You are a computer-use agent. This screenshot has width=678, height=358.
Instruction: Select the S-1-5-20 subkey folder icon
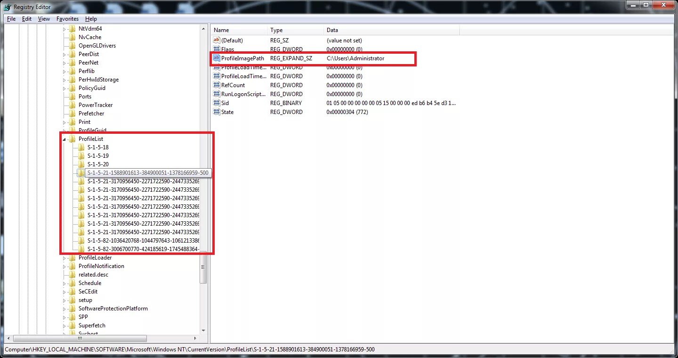pos(81,164)
